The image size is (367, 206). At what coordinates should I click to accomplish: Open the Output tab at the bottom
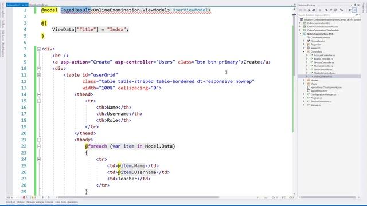[21, 202]
